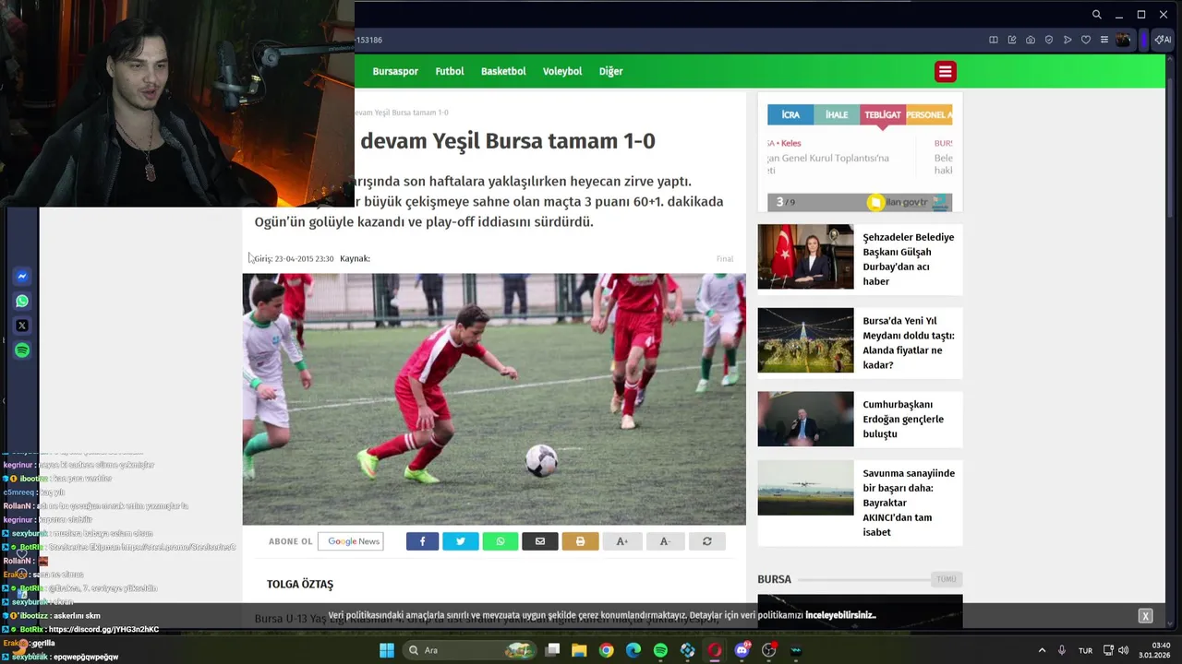This screenshot has height=664, width=1182.
Task: Open the taskbar clock showing 03:40
Action: tap(1154, 650)
